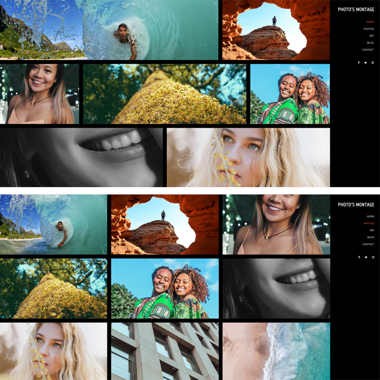Select highlighted HOME in the top menu
Image resolution: width=380 pixels, height=380 pixels.
coord(370,22)
